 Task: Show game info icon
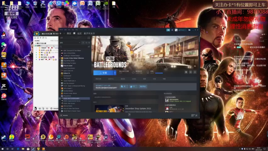[x=191, y=72]
